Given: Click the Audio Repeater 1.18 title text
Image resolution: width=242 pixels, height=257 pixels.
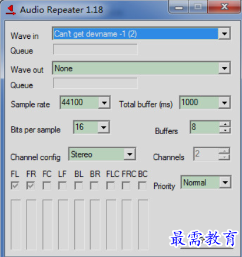Looking at the screenshot, I should coord(61,10).
